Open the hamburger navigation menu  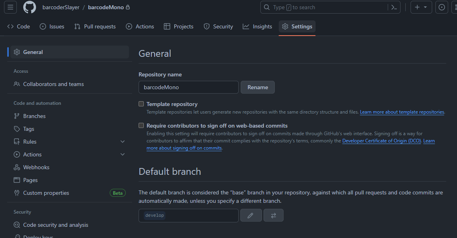(10, 7)
